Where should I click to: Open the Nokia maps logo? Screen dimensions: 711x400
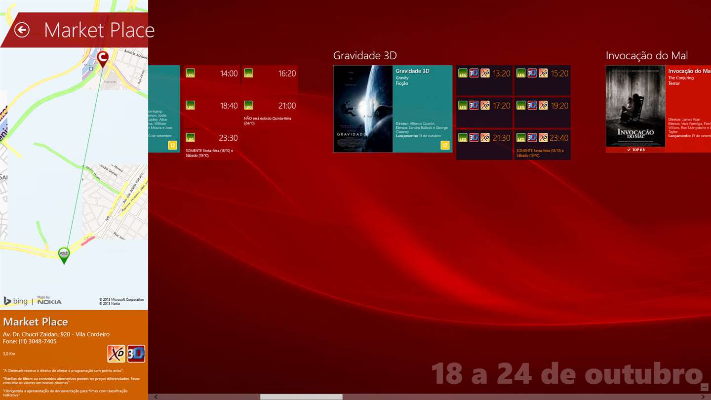pyautogui.click(x=49, y=300)
